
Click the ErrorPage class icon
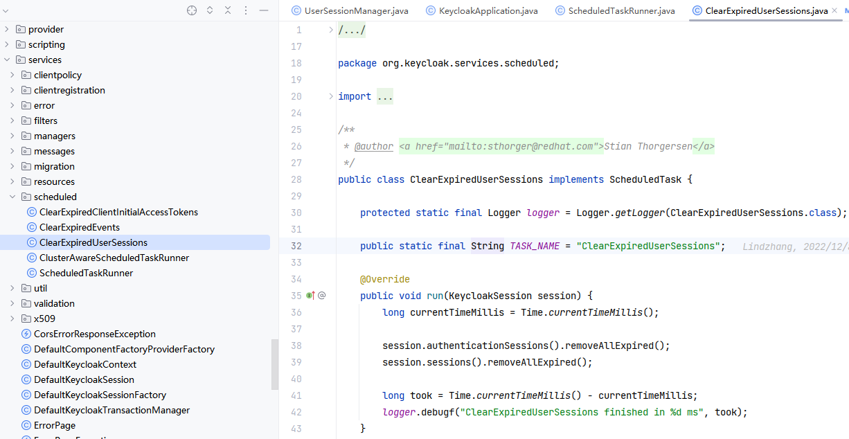(x=26, y=425)
